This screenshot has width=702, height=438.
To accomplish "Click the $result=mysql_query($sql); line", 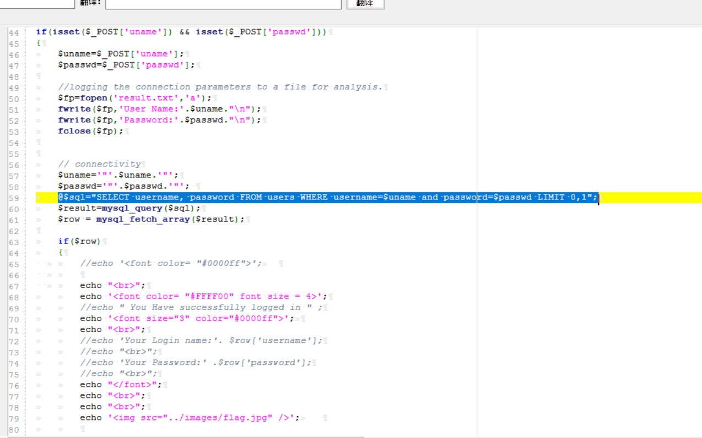I will tap(129, 208).
